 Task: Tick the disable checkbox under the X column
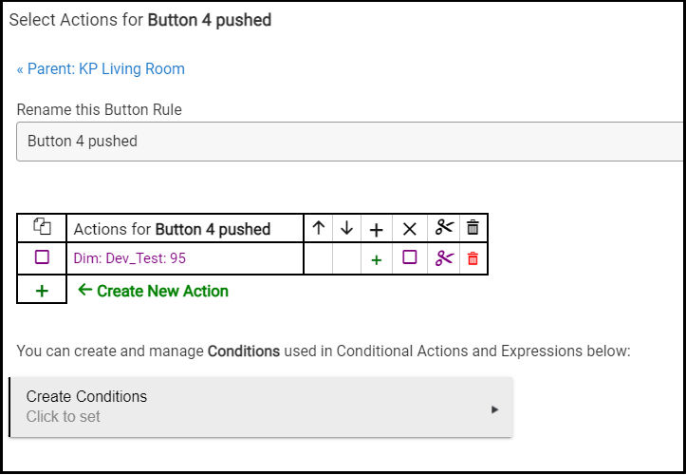[x=410, y=256]
